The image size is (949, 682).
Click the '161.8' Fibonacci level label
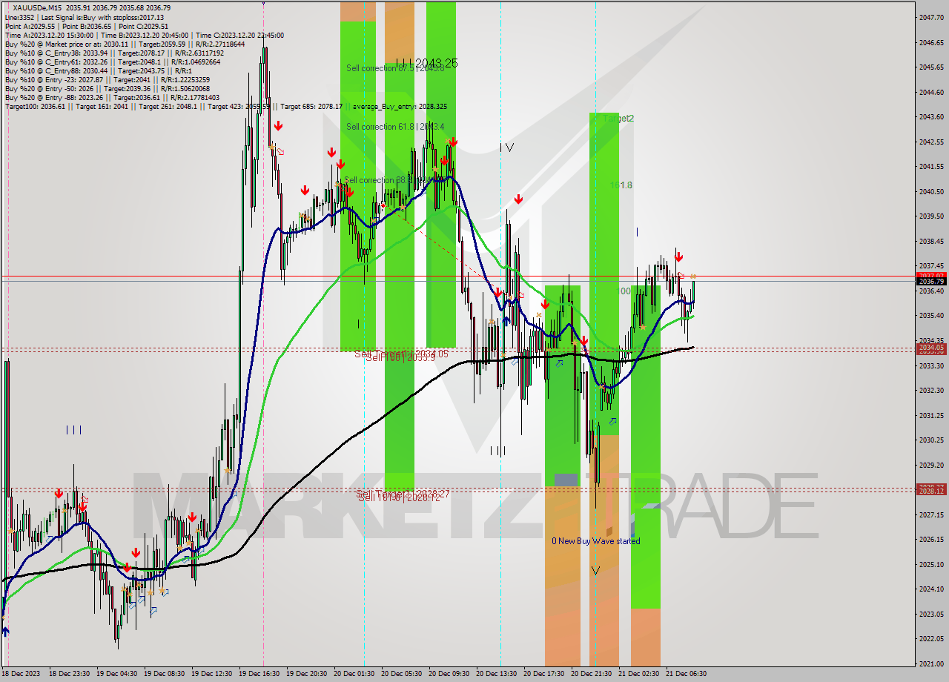click(621, 185)
